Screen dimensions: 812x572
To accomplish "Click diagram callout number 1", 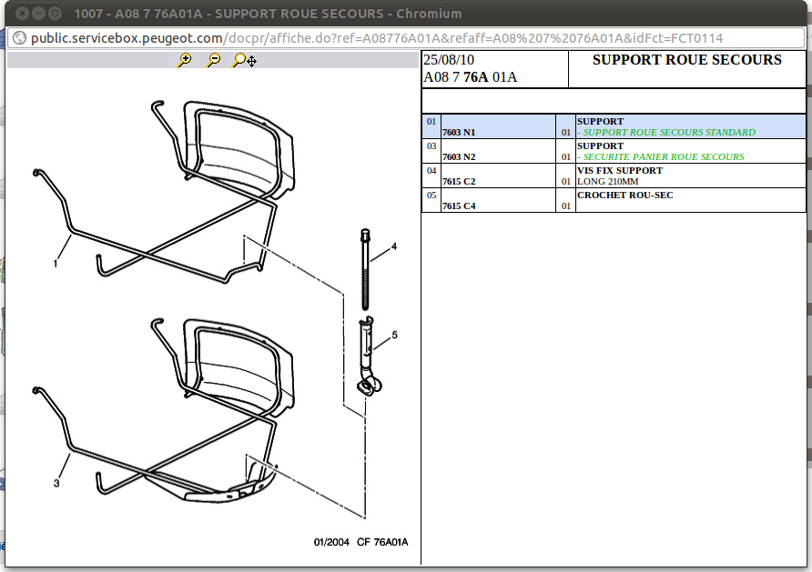I will [56, 264].
